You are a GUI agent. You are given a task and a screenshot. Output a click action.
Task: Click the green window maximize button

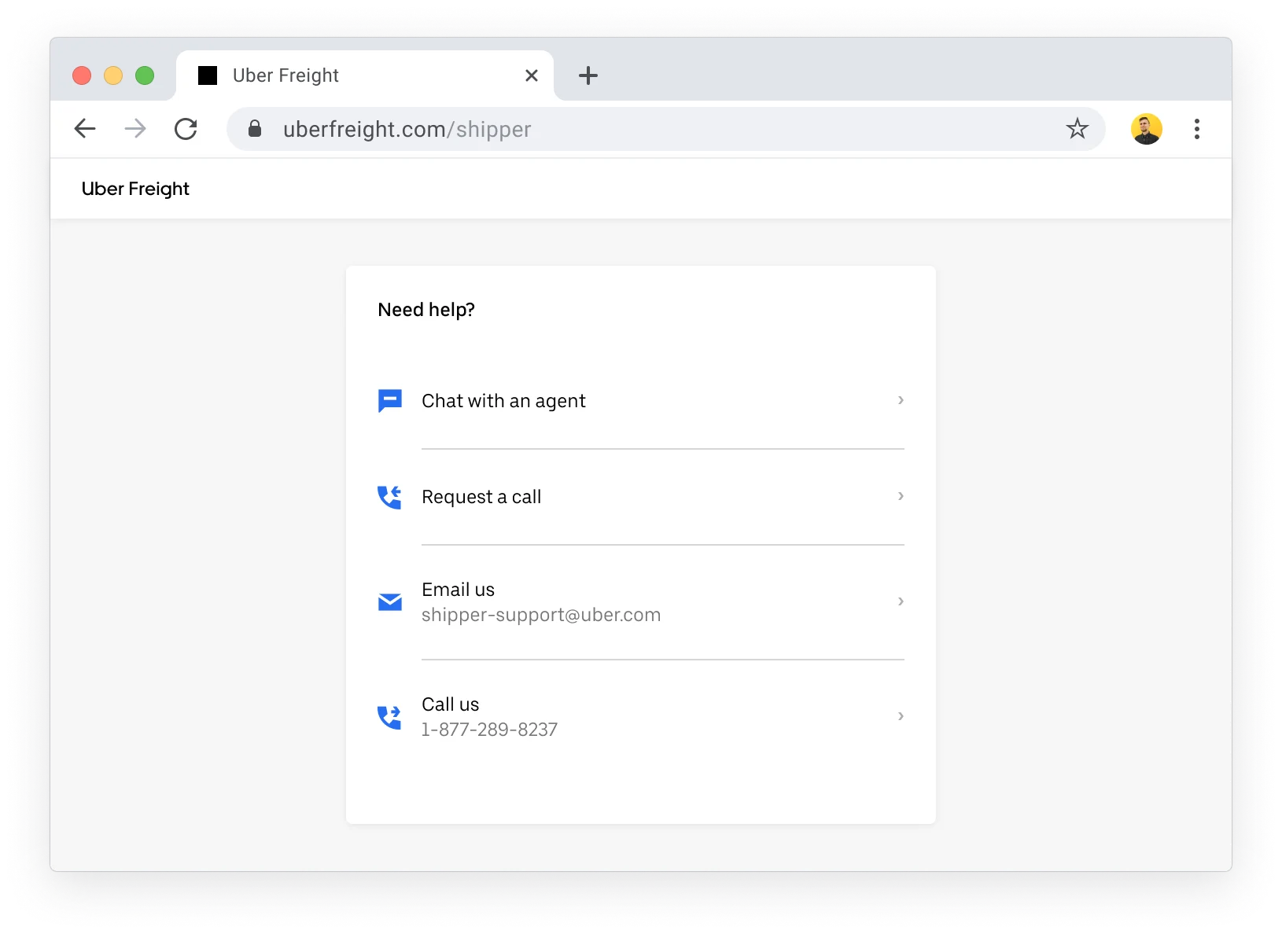tap(145, 75)
